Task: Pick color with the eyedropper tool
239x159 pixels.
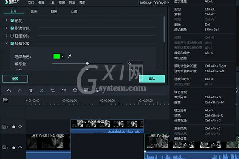Action: point(69,56)
